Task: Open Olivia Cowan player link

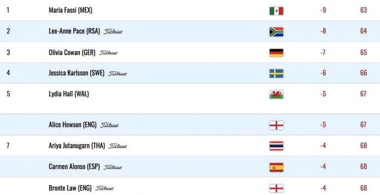Action: coord(72,53)
